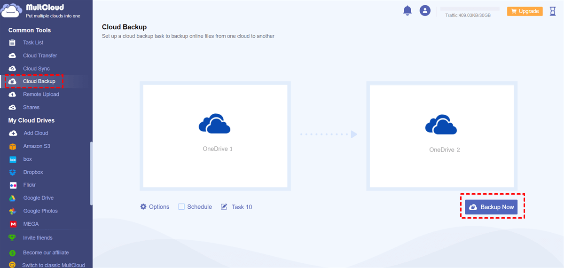Open Google Photos label
Screen dimensions: 564x268
(x=41, y=211)
